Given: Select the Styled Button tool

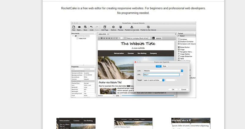Looking at the screenshot, I should point(185,47).
